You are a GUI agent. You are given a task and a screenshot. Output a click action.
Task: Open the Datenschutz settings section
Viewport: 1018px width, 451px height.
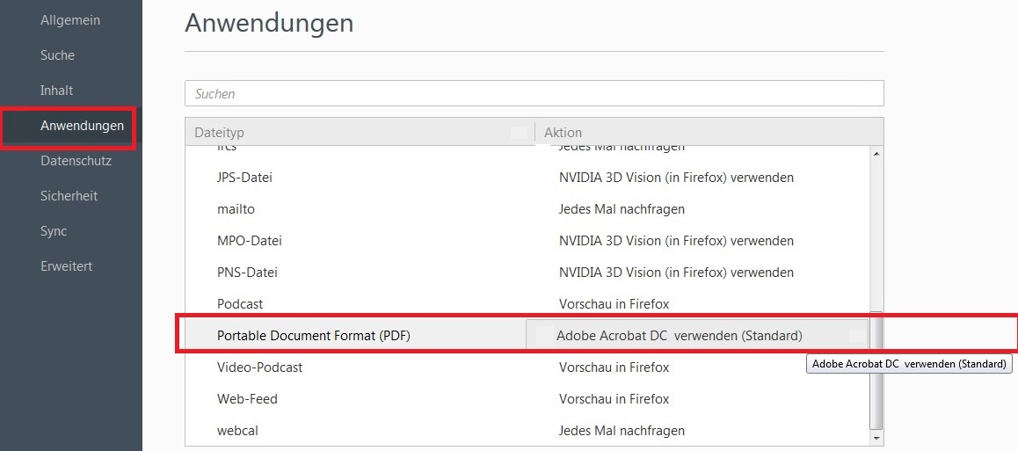[76, 160]
